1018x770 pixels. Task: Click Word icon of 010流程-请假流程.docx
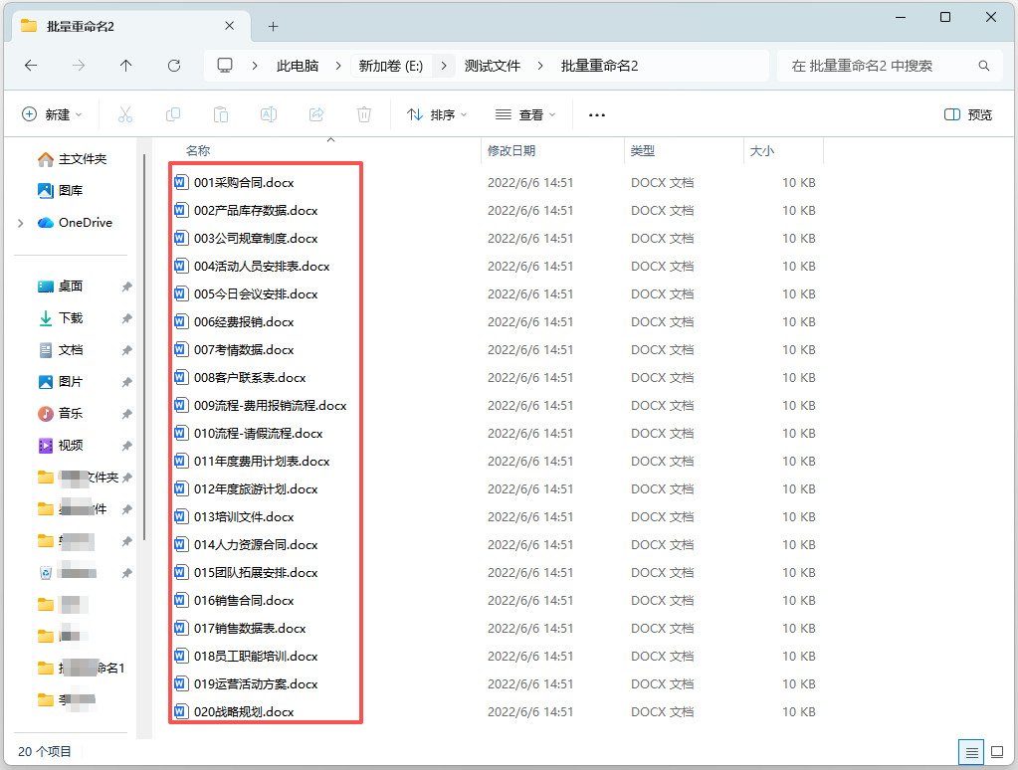tap(181, 433)
